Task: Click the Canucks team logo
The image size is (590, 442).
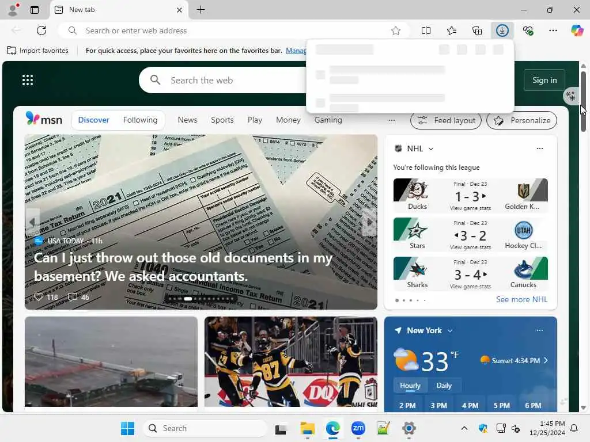Action: pos(523,269)
